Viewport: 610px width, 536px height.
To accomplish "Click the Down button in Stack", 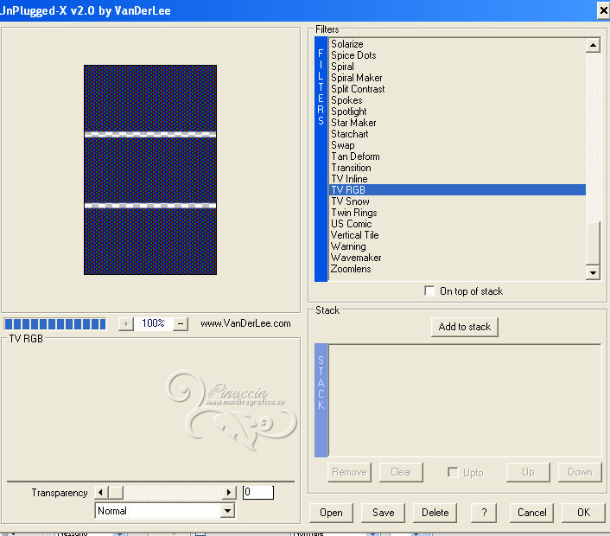I will tap(580, 472).
